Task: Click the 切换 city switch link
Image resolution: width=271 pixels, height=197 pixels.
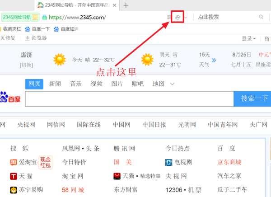Action: click(26, 65)
